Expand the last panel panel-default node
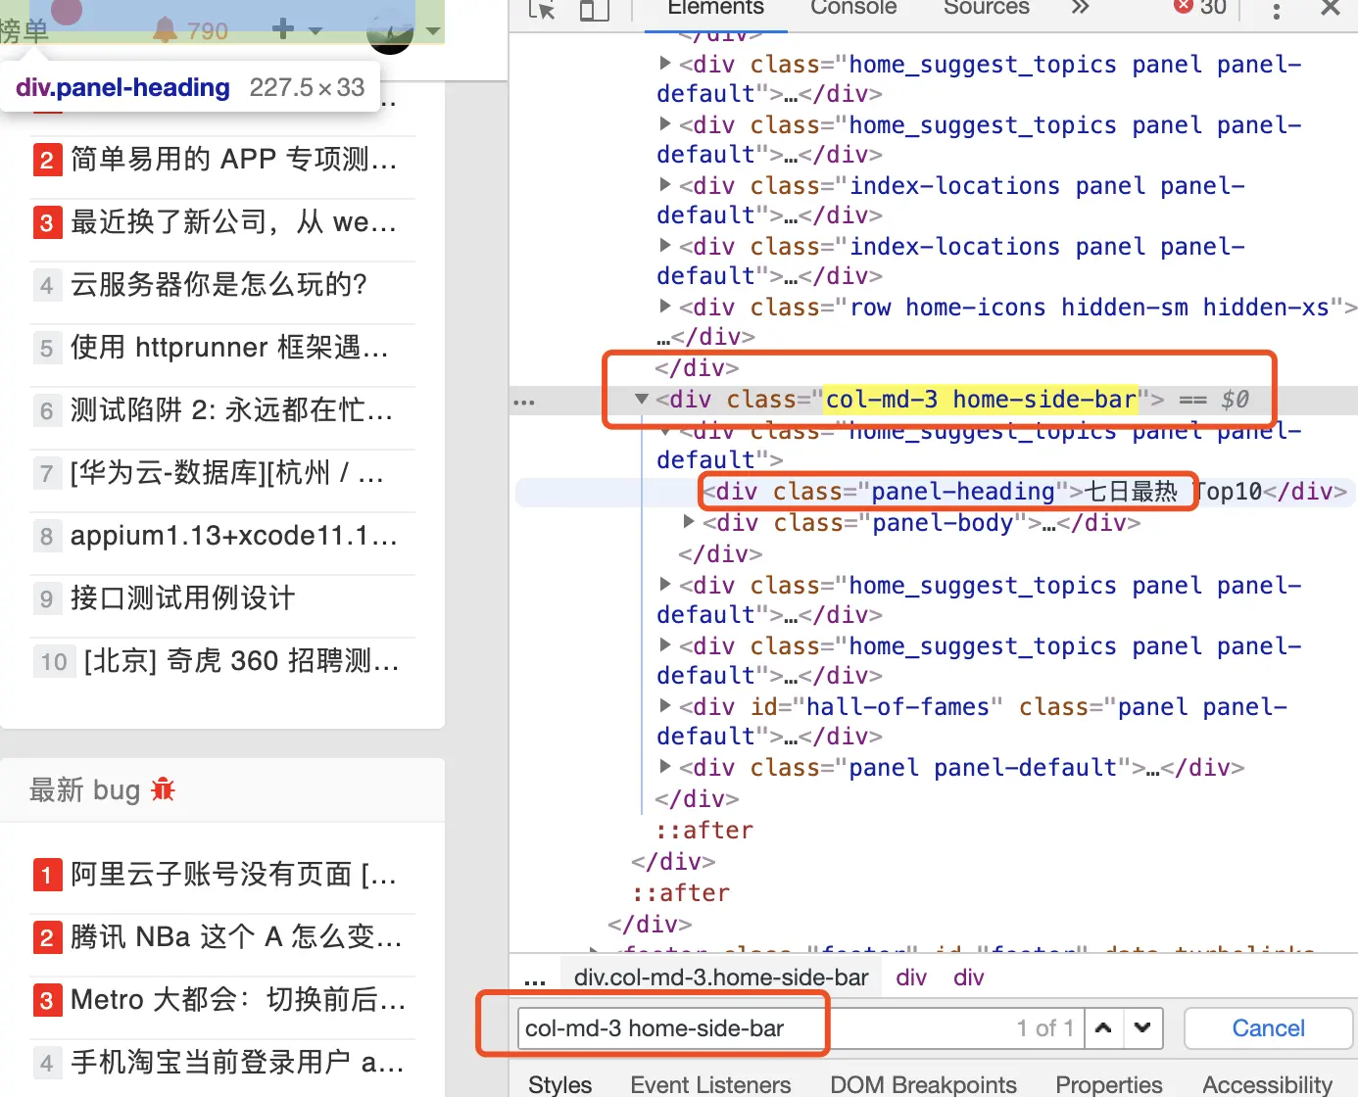 point(665,766)
